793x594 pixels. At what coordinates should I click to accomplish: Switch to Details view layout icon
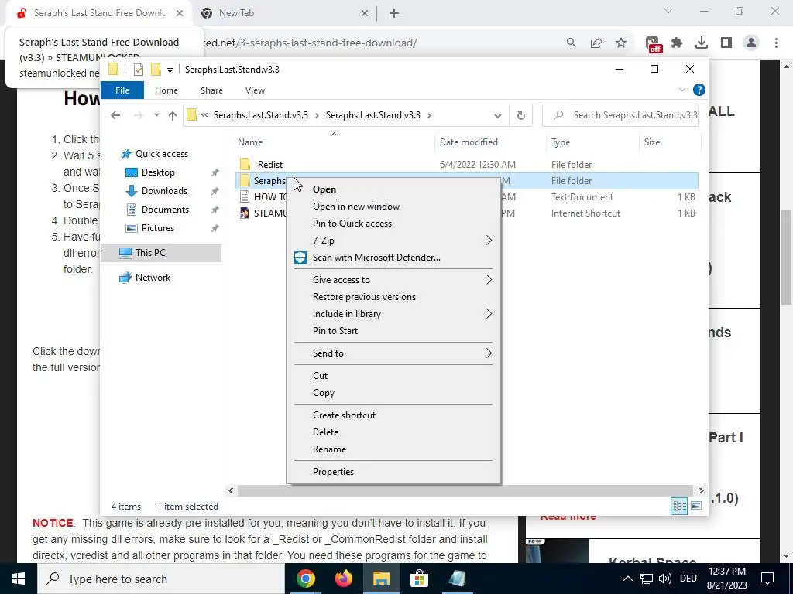click(679, 506)
